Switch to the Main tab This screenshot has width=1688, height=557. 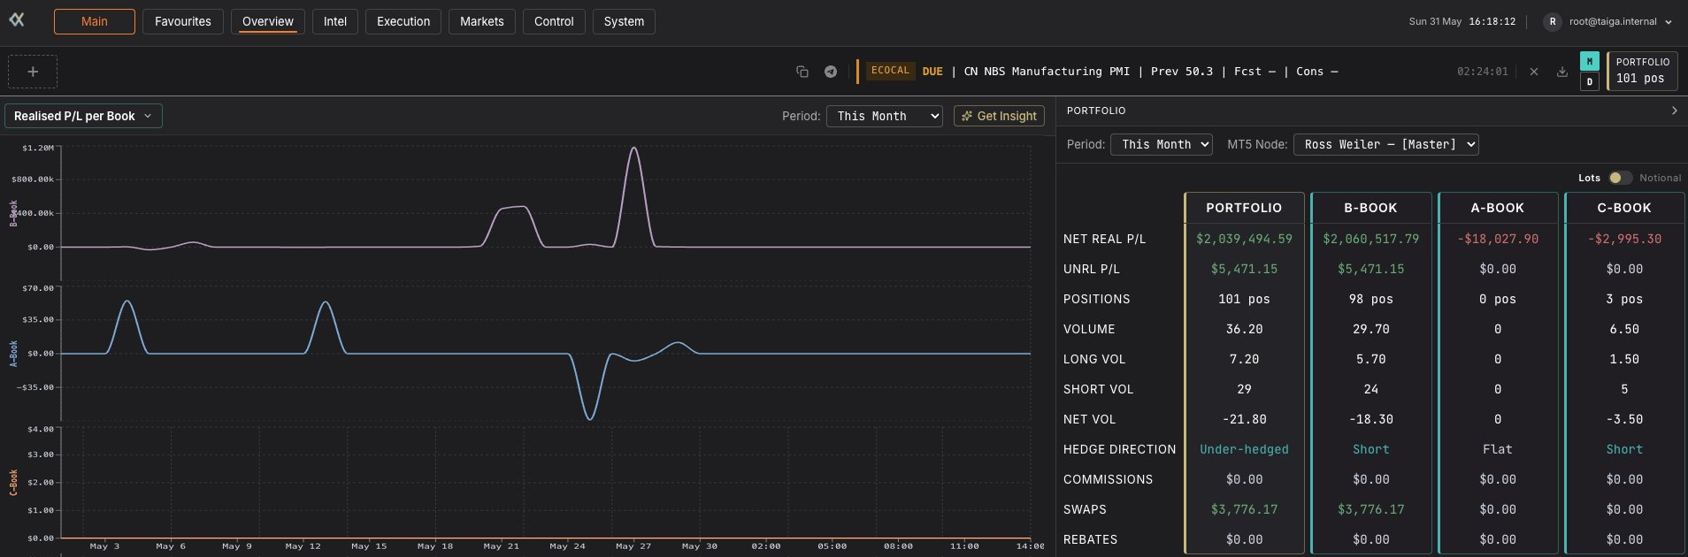point(95,21)
